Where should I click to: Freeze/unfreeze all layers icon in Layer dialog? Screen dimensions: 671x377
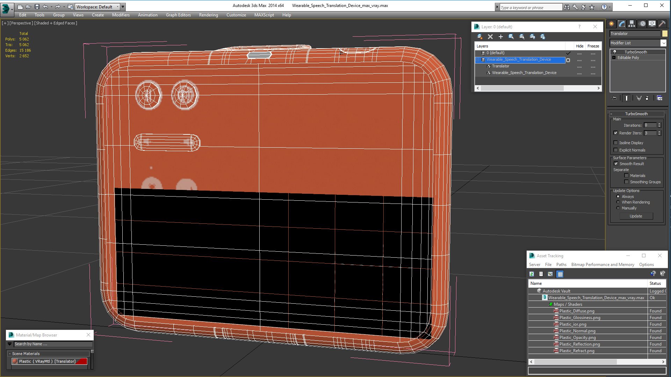[x=543, y=37]
